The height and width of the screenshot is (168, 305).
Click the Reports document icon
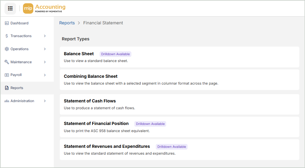tap(7, 88)
